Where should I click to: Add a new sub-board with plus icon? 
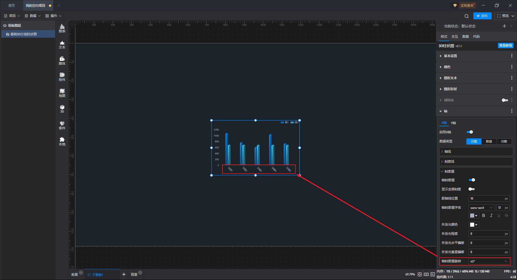124,274
